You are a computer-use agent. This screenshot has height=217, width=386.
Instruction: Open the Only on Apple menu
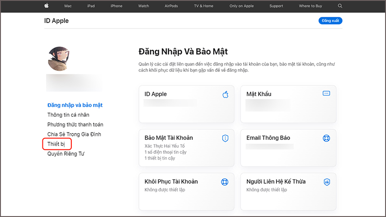[x=242, y=6]
